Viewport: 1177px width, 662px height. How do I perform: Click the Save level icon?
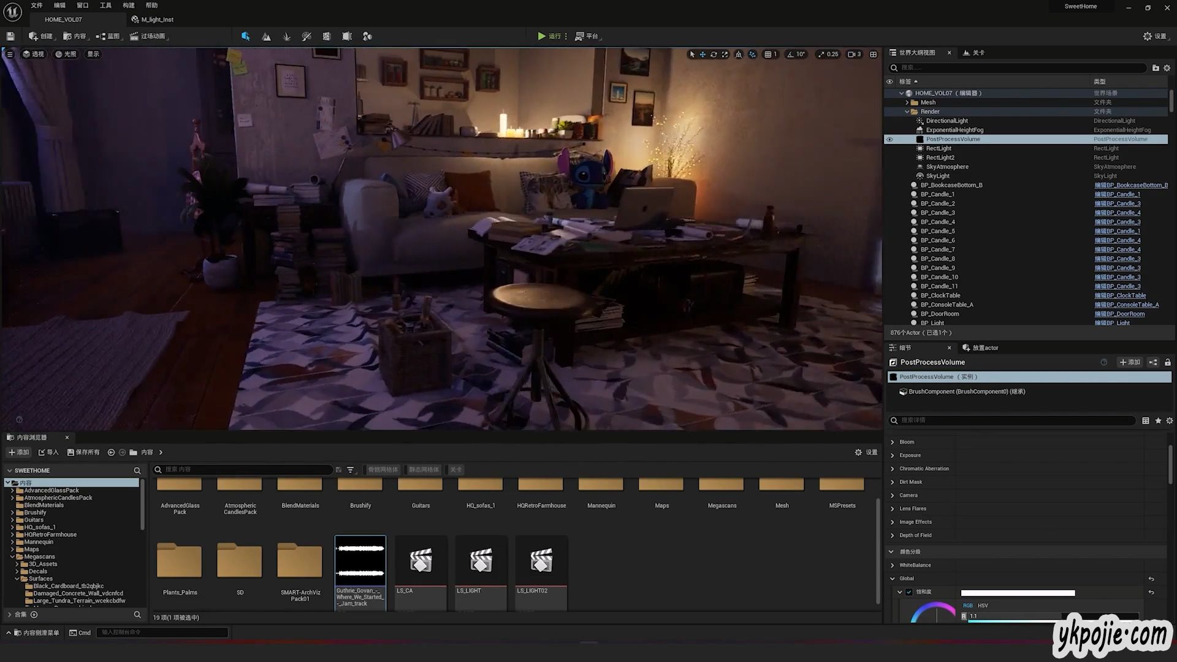pyautogui.click(x=10, y=37)
